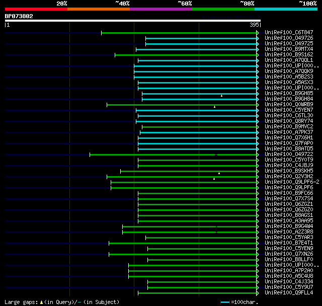This screenshot has height=306, width=322.
Task: Click the yellow gap marker under the B9SKH5 bar
Action: coord(219,173)
